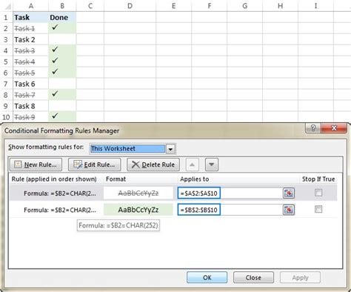Image resolution: width=351 pixels, height=292 pixels.
Task: Open Edit Rule dialog
Action: point(95,165)
